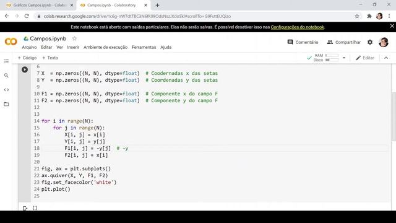Click code line 'X[i, j] = x[i]'
Image resolution: width=396 pixels, height=223 pixels.
pos(85,134)
